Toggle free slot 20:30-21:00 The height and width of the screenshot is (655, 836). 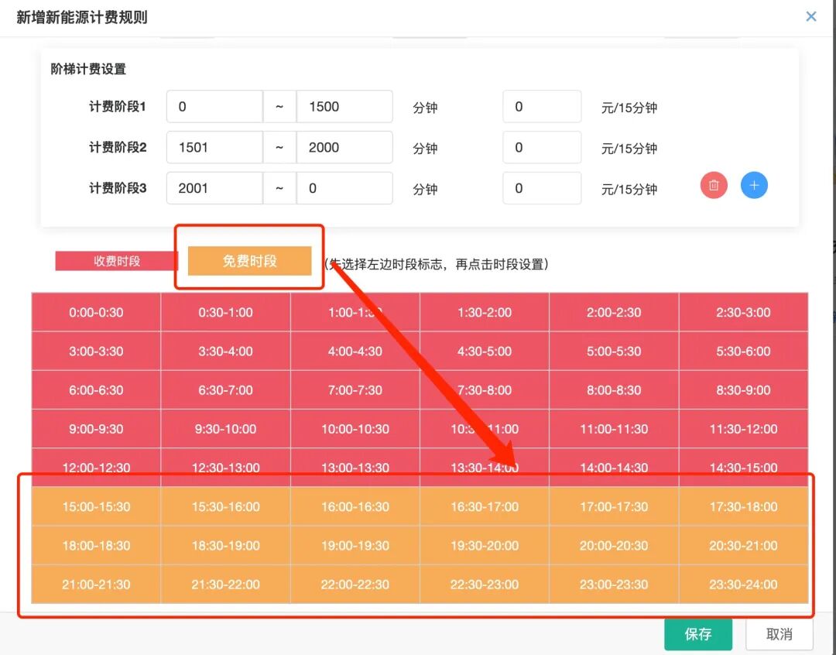[744, 546]
